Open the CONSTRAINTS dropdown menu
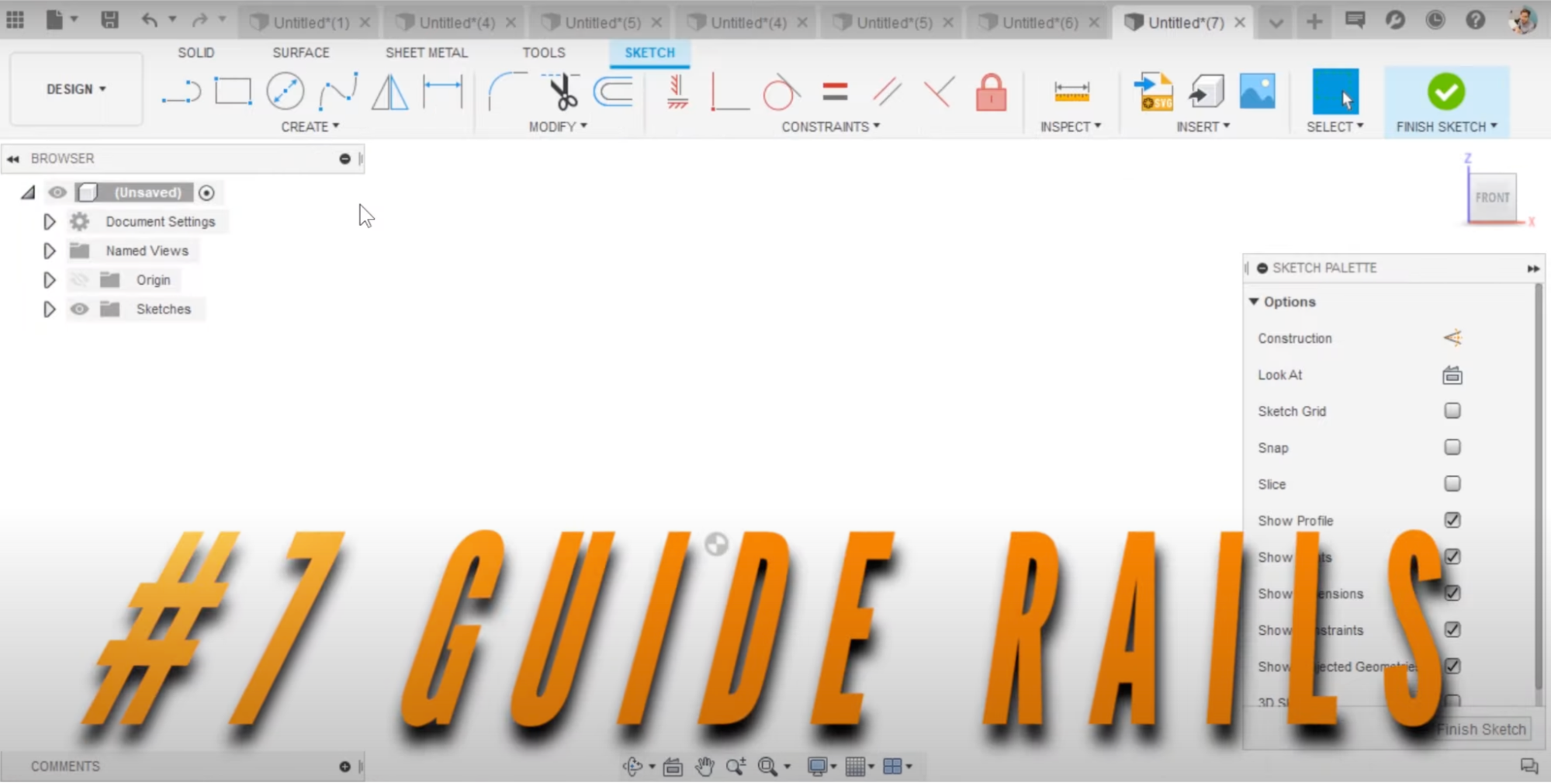 pos(830,126)
